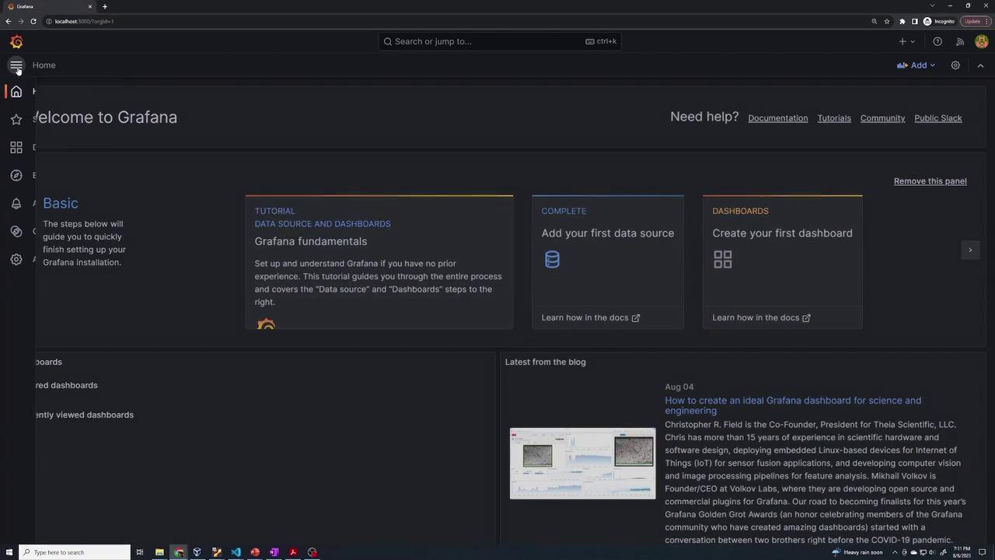Image resolution: width=995 pixels, height=560 pixels.
Task: Open the Documentation link
Action: [x=778, y=118]
